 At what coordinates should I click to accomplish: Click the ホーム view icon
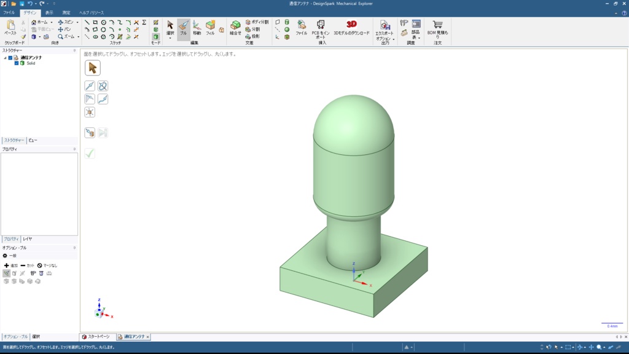34,23
